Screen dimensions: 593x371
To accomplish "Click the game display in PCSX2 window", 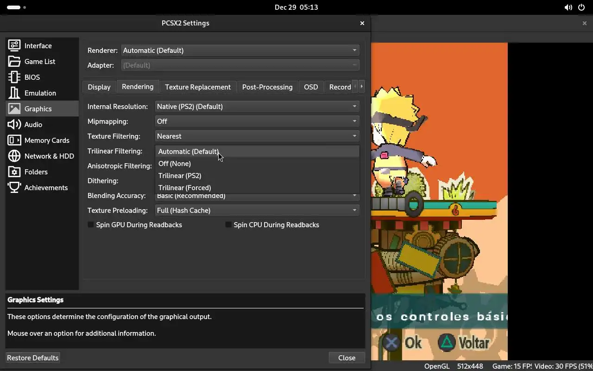I will [x=439, y=201].
